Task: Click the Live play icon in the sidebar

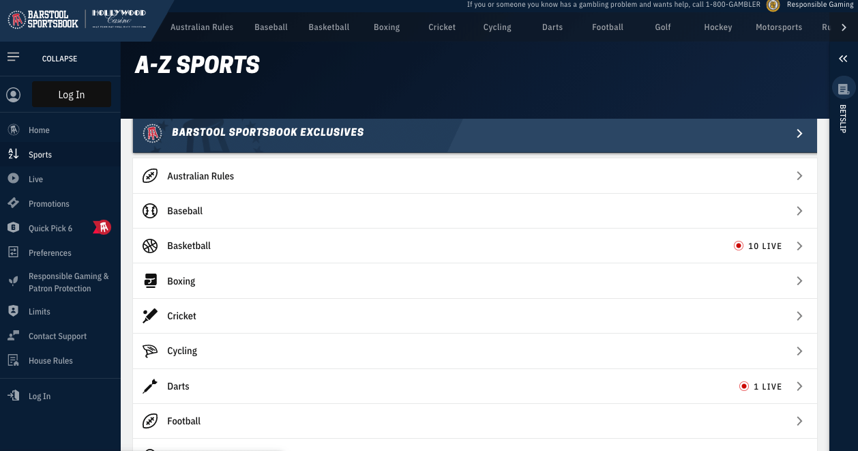Action: pyautogui.click(x=13, y=179)
